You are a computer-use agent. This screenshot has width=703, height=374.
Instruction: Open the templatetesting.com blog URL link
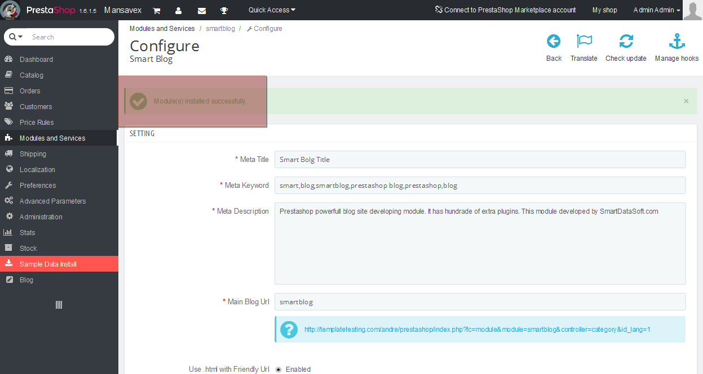(477, 330)
